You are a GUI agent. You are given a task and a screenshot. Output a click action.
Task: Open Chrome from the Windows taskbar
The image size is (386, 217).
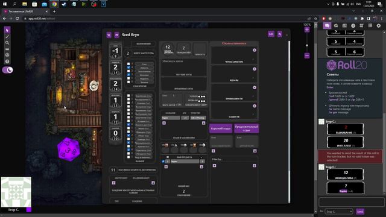(x=54, y=4)
